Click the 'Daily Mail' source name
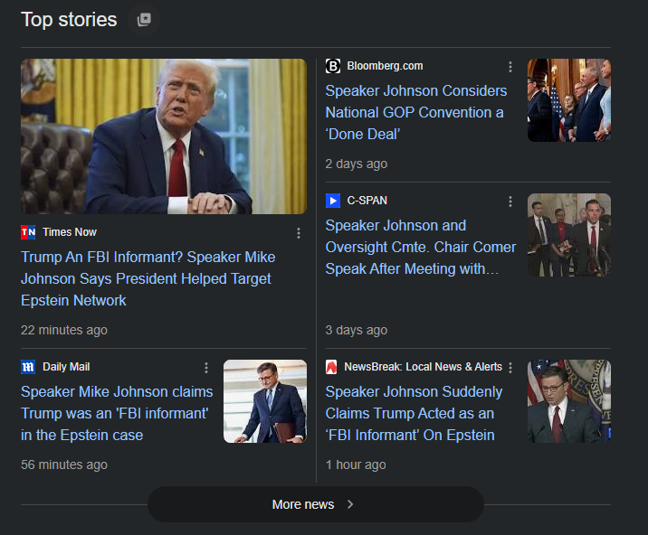648x535 pixels. tap(66, 367)
